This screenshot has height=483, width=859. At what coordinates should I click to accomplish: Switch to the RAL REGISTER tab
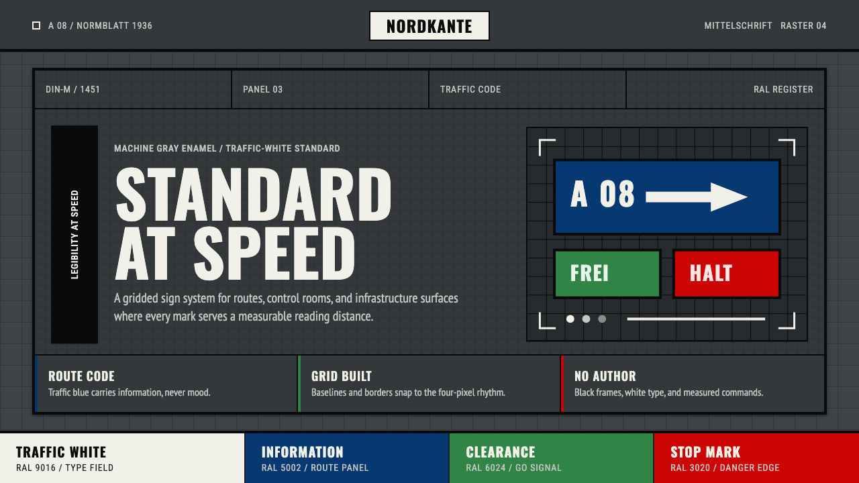[x=725, y=89]
